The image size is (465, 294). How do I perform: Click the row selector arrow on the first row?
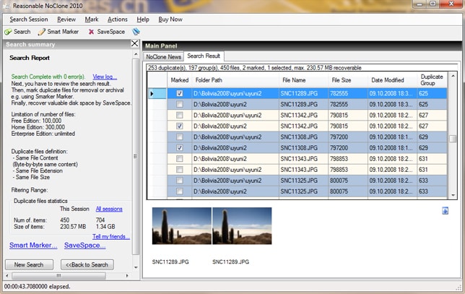click(x=152, y=93)
